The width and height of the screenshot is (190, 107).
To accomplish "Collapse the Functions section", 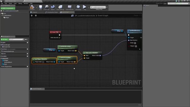I will tap(1, 49).
